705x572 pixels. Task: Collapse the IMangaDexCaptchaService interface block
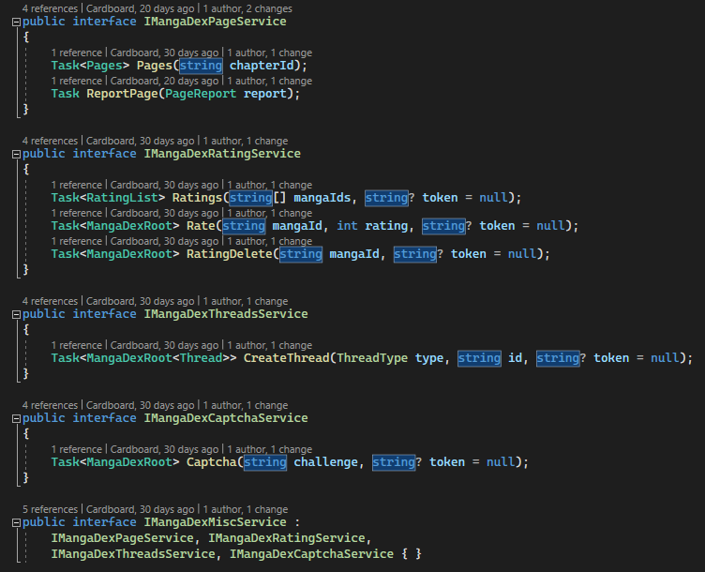click(15, 418)
